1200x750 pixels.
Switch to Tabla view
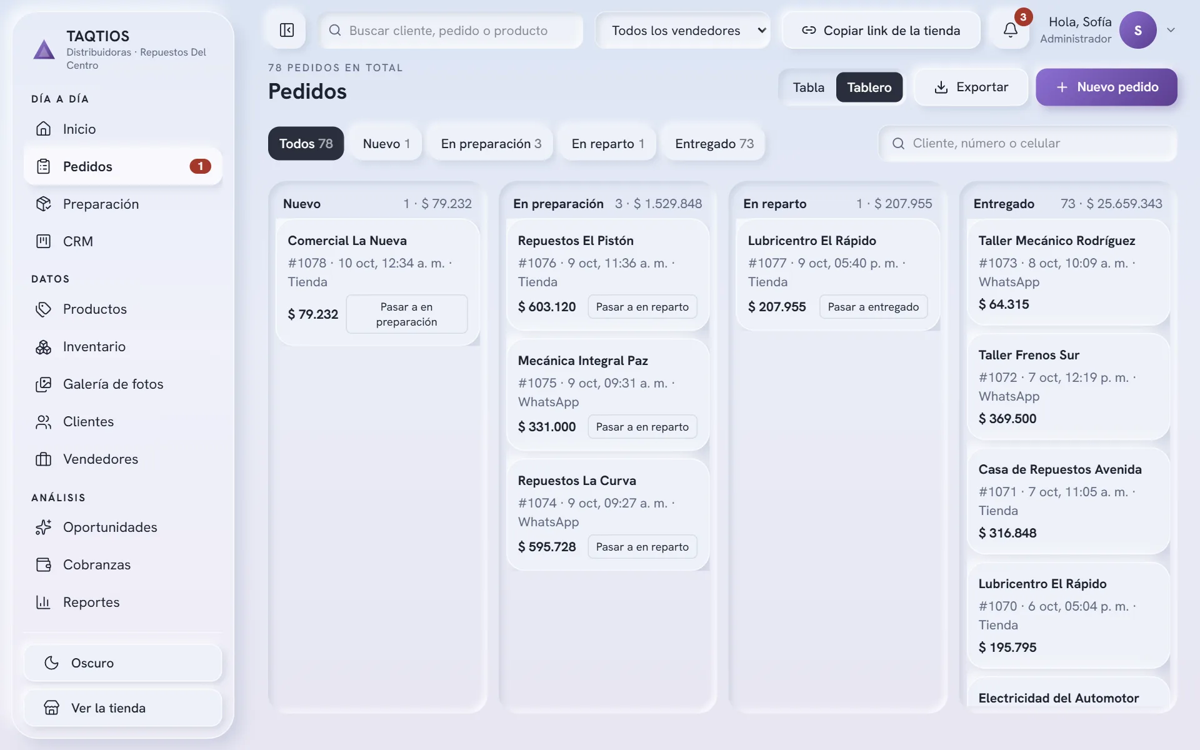pyautogui.click(x=808, y=87)
